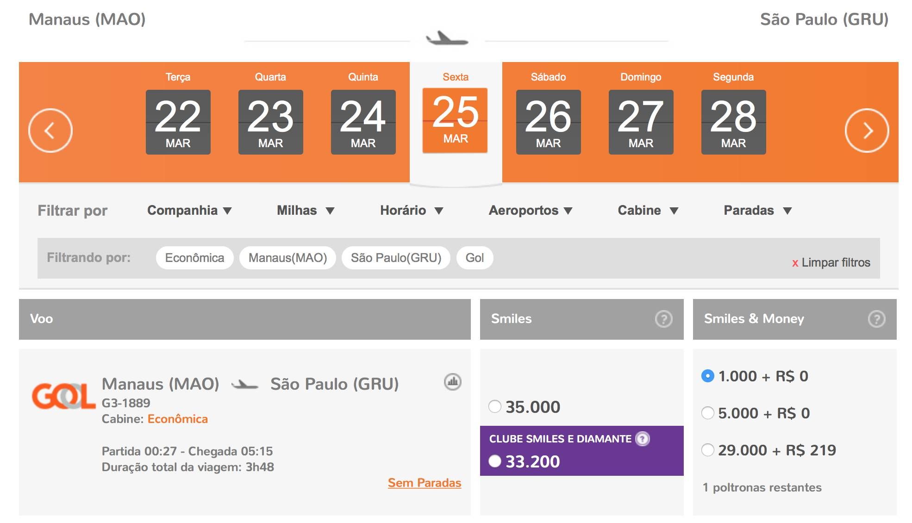This screenshot has height=523, width=912.
Task: Expand the Paradas filter dropdown
Action: [x=757, y=211]
